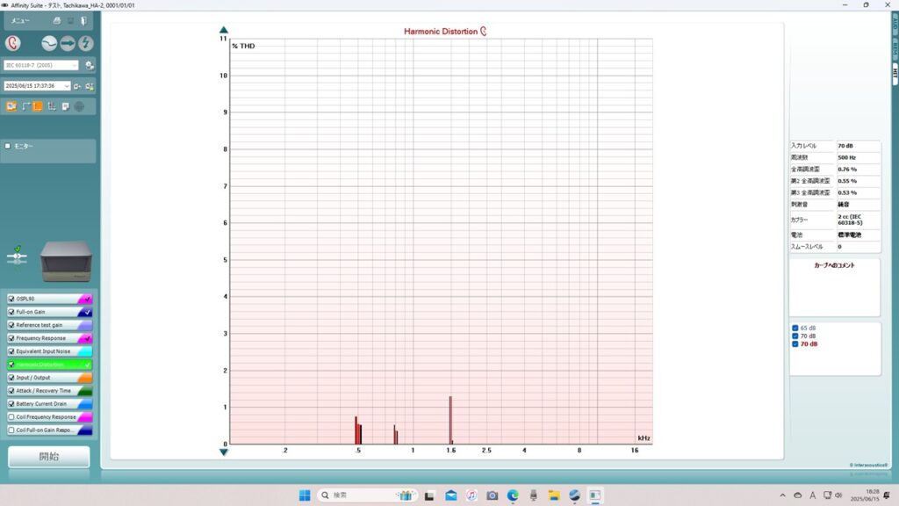
Task: Open the メニュー menu
Action: pyautogui.click(x=21, y=21)
